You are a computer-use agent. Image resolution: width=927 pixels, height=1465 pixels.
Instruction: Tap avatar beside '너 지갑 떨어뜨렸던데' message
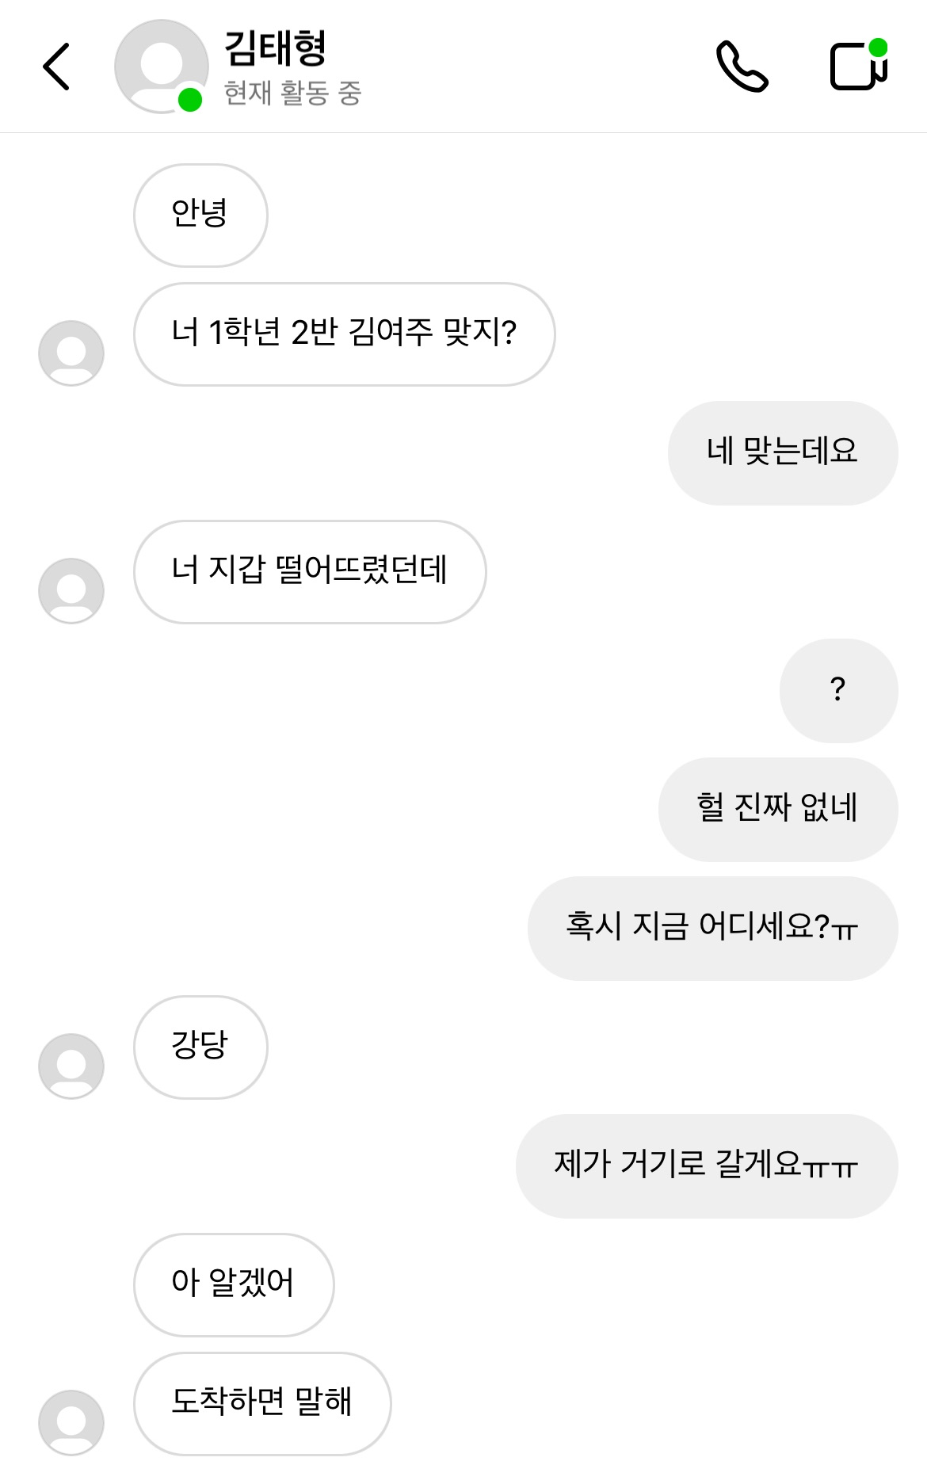point(71,591)
